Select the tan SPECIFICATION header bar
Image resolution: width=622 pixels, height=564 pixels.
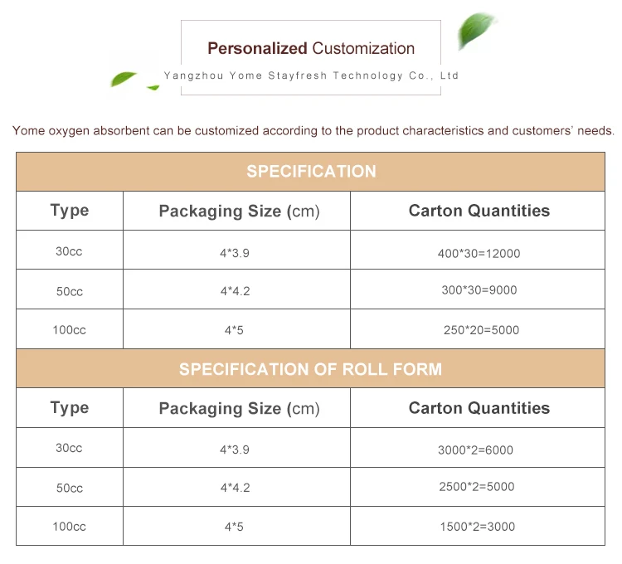tap(311, 172)
